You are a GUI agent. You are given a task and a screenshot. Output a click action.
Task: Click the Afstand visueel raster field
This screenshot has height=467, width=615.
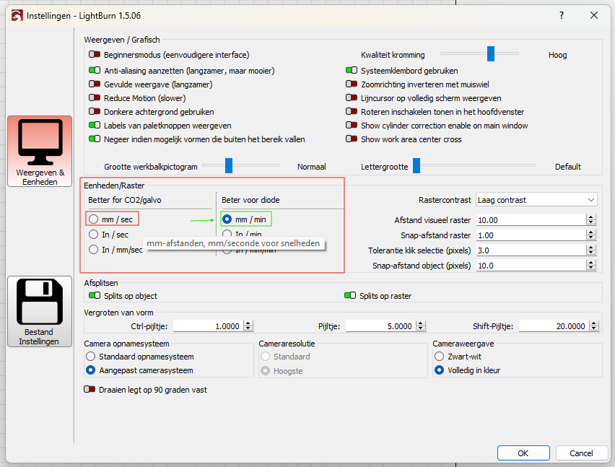pyautogui.click(x=531, y=220)
